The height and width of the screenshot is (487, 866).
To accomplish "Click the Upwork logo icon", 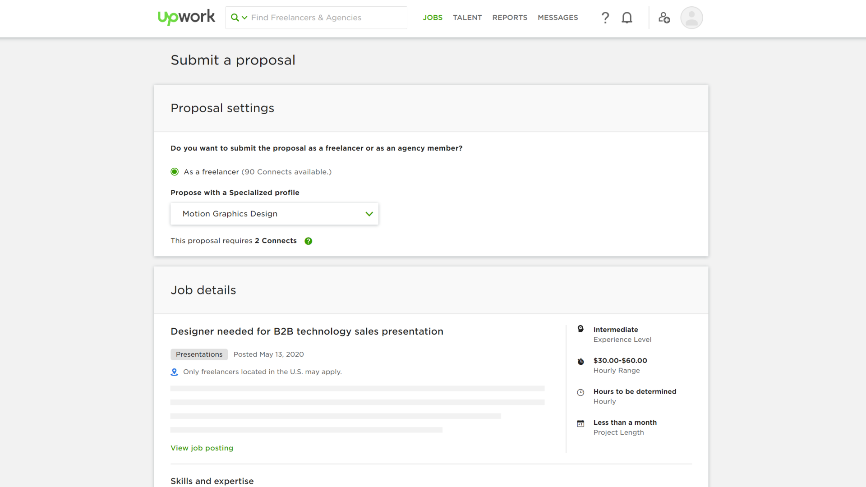I will [186, 17].
